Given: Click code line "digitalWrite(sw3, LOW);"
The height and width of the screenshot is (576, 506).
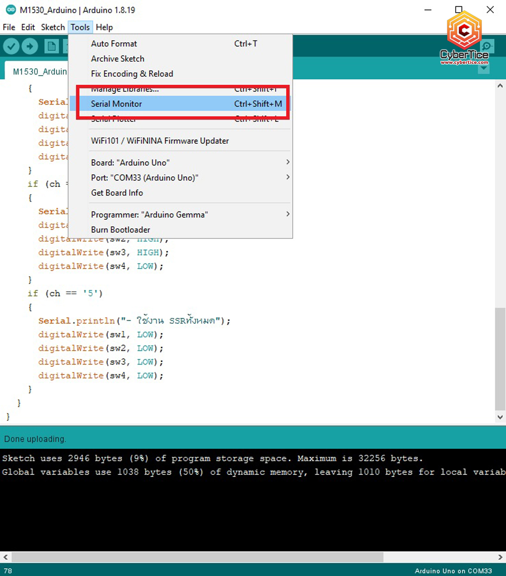Looking at the screenshot, I should click(101, 362).
